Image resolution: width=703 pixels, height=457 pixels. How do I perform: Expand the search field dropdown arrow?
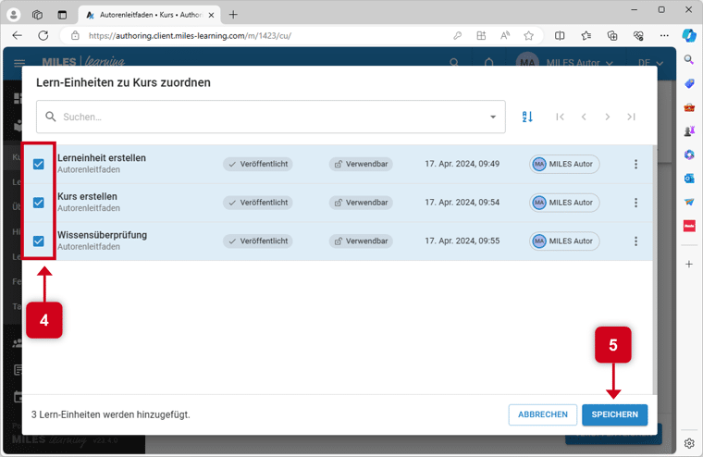pos(493,117)
